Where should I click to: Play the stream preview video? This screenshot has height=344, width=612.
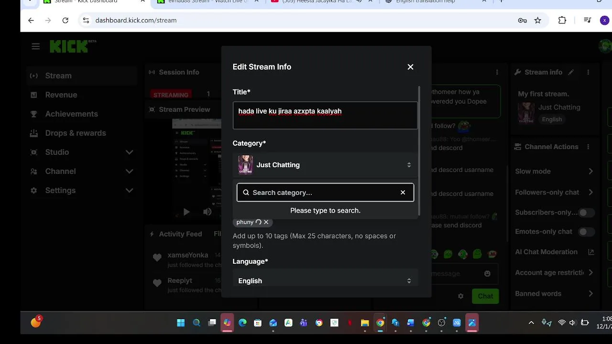pyautogui.click(x=186, y=212)
